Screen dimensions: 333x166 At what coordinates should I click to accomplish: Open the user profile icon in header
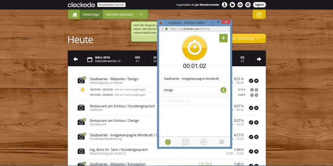click(224, 5)
